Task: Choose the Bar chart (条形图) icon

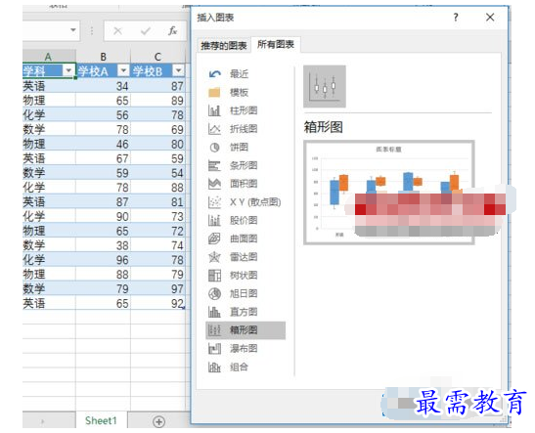Action: tap(214, 166)
